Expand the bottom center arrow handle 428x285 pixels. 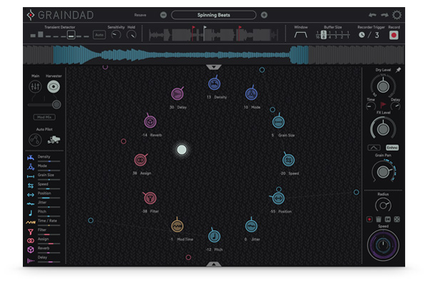213,264
